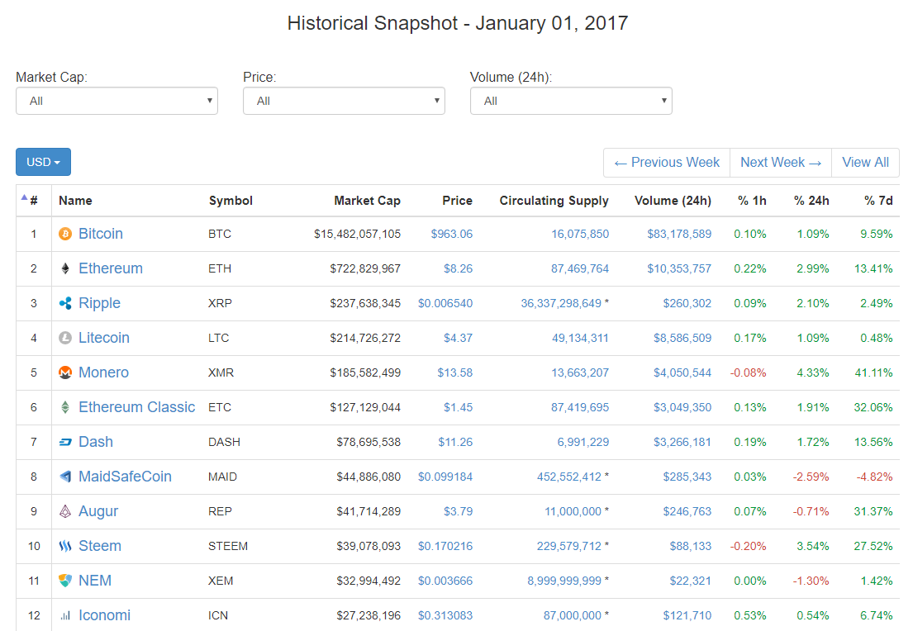Open the Iconomi name link
Viewport: 913px width, 631px height.
coord(105,615)
